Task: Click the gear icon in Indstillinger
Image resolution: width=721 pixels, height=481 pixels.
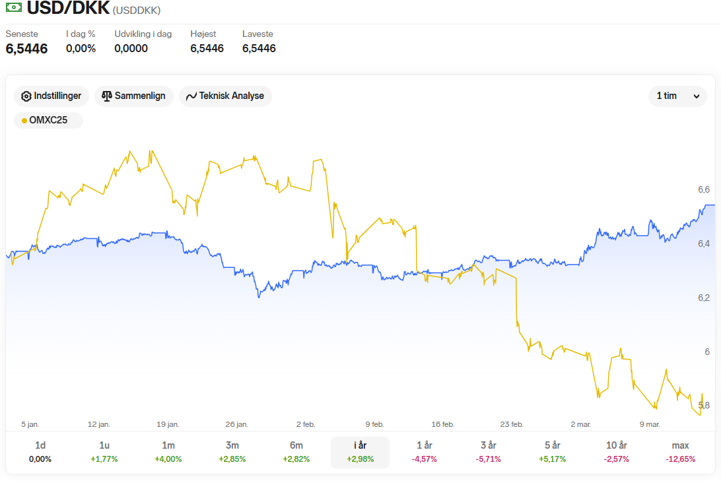Action: (x=26, y=96)
